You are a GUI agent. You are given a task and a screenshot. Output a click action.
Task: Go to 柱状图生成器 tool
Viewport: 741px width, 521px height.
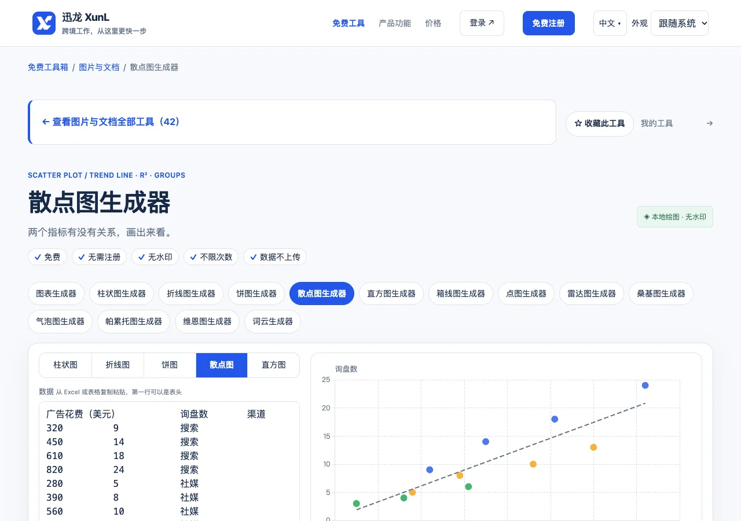(x=122, y=293)
